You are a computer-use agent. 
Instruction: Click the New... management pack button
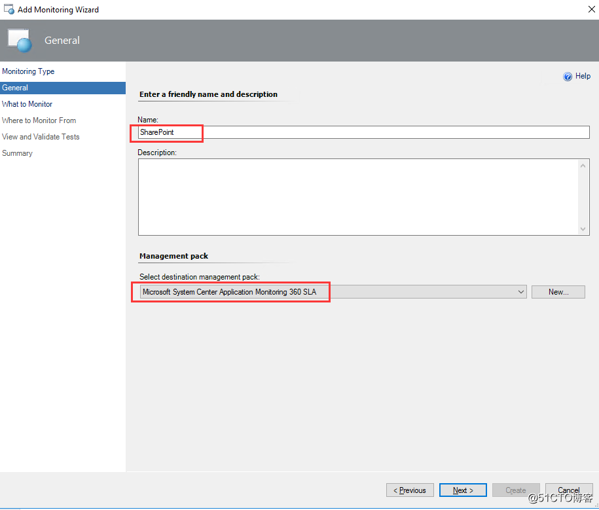pos(558,292)
